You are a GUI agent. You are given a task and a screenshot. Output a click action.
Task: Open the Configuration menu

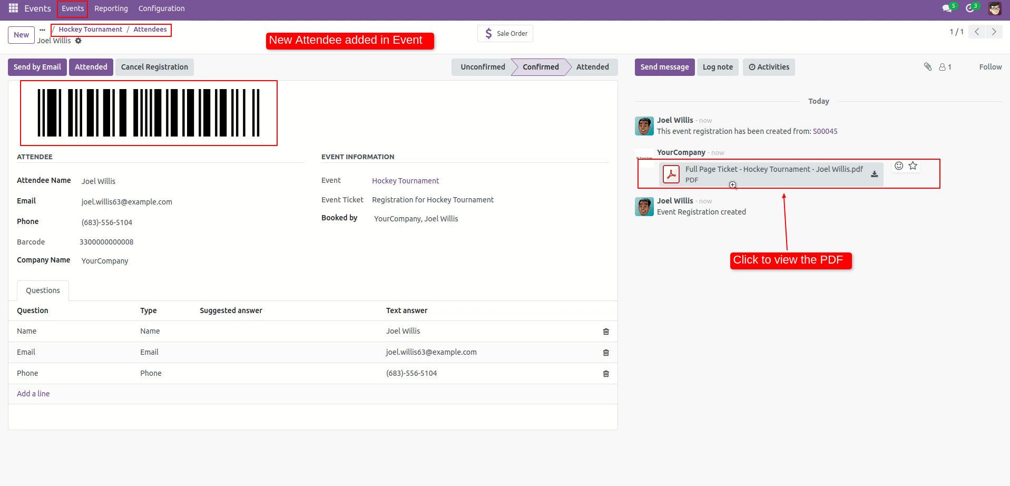(161, 8)
